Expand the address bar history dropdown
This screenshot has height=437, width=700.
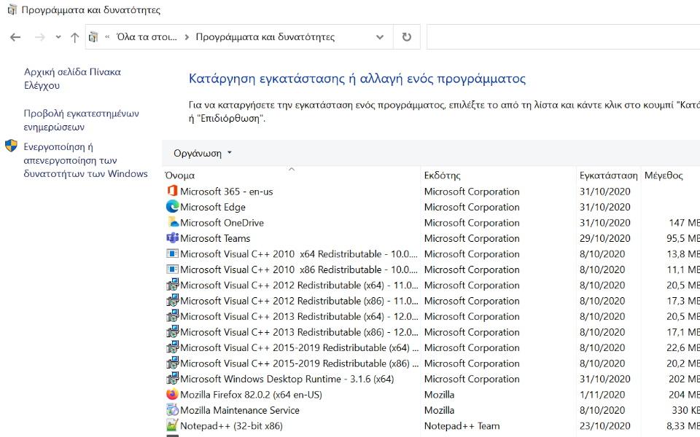[380, 37]
